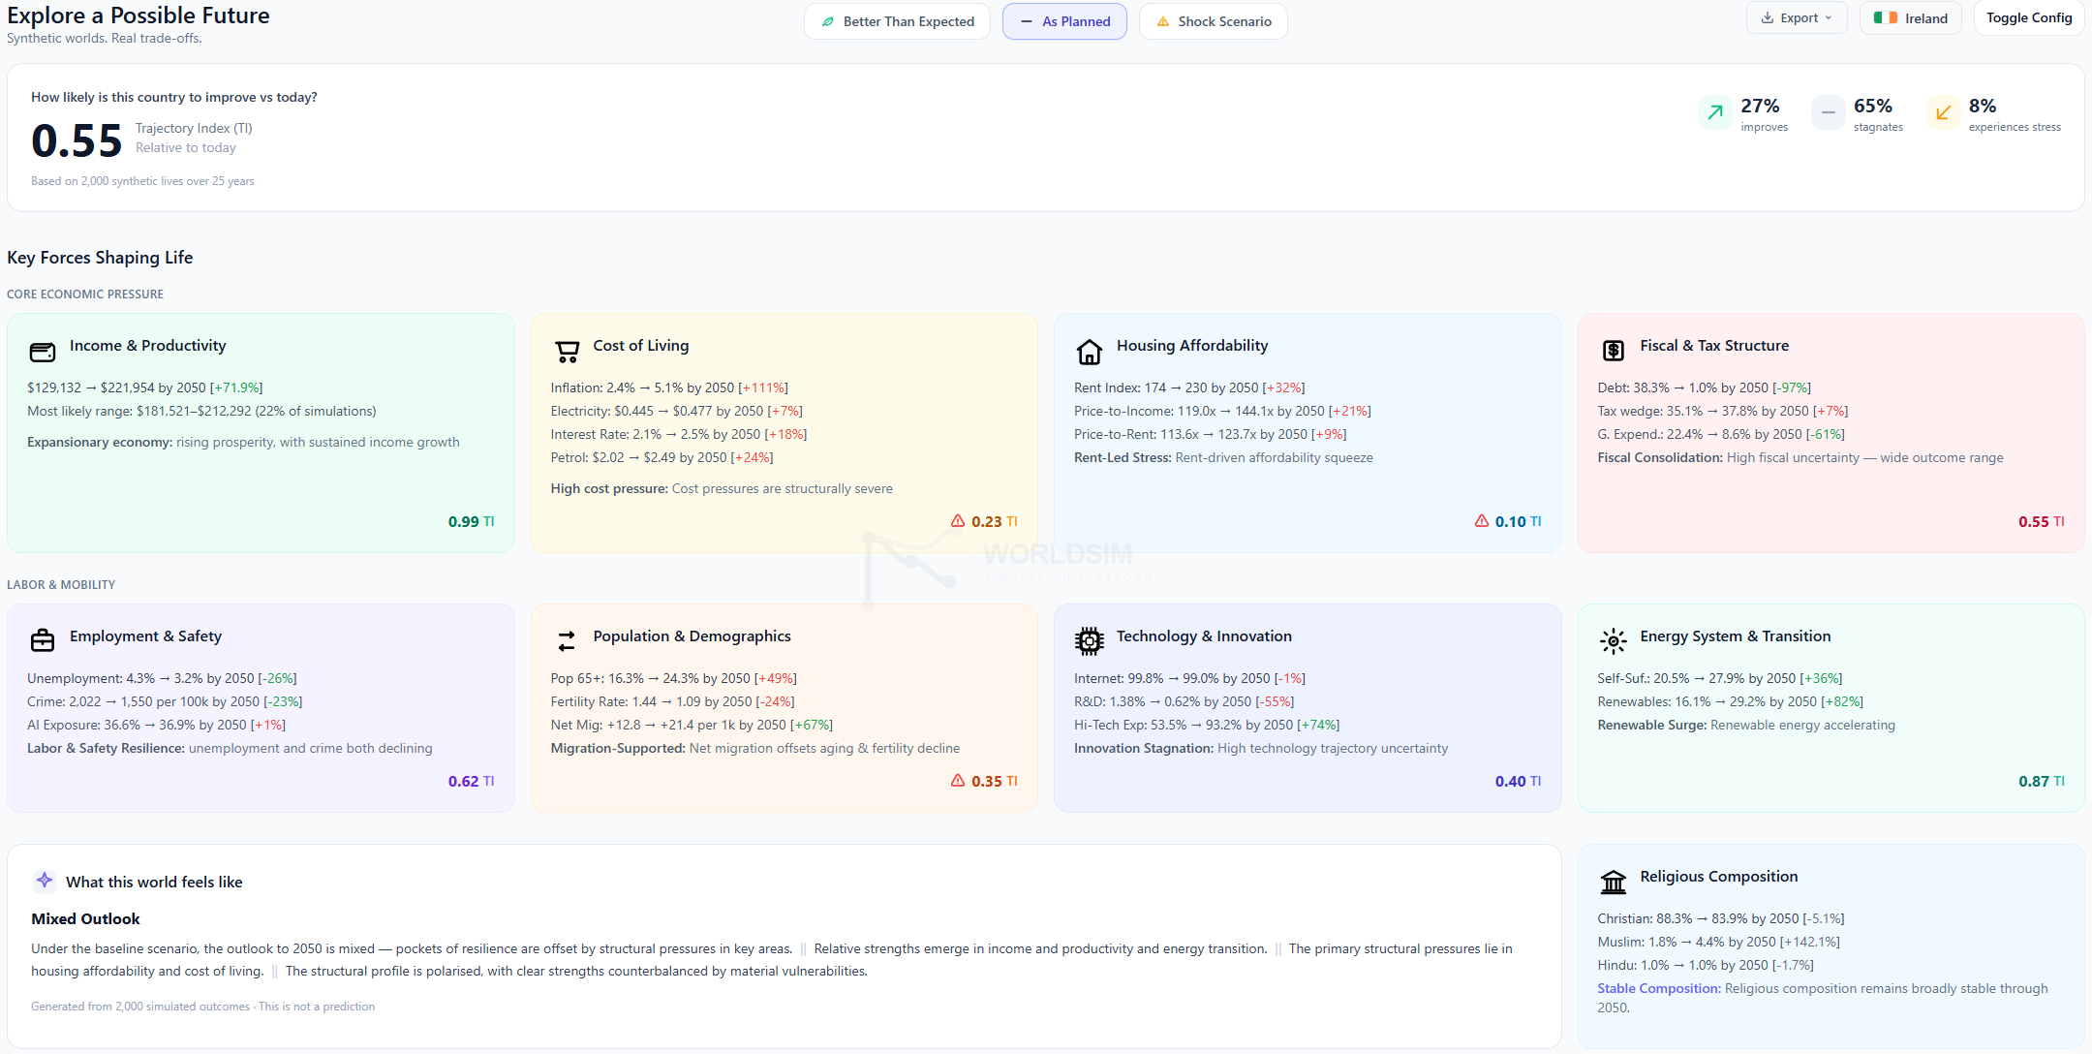Click the Employment & Safety briefcase icon
This screenshot has width=2092, height=1054.
[43, 640]
